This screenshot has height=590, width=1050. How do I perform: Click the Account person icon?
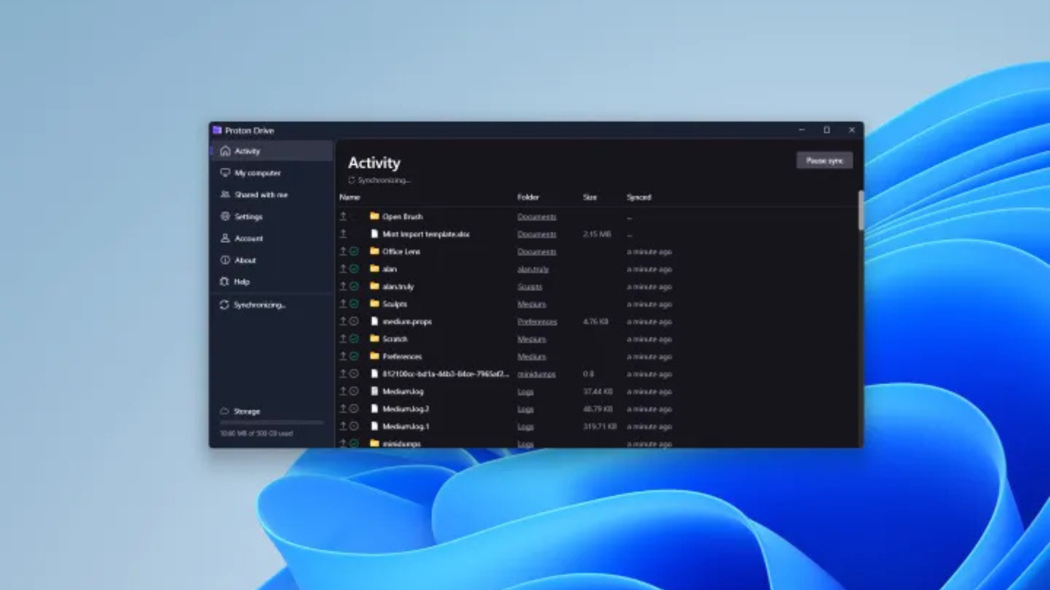click(225, 238)
